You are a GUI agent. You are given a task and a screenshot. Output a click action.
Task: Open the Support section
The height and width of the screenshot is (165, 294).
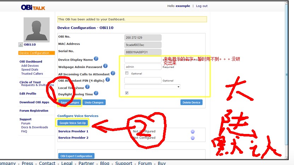[x=25, y=119]
